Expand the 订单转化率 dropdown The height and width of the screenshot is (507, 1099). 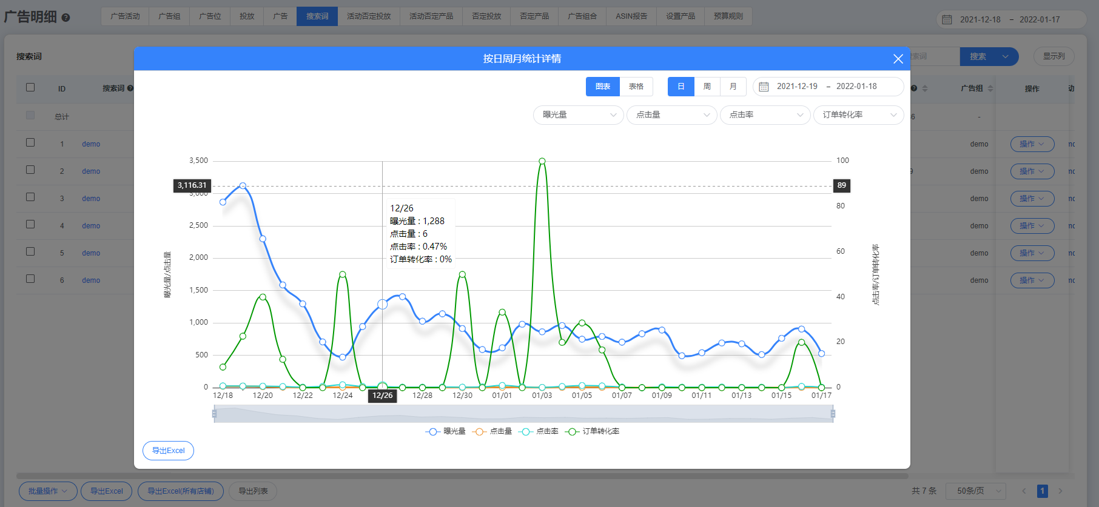pos(858,115)
